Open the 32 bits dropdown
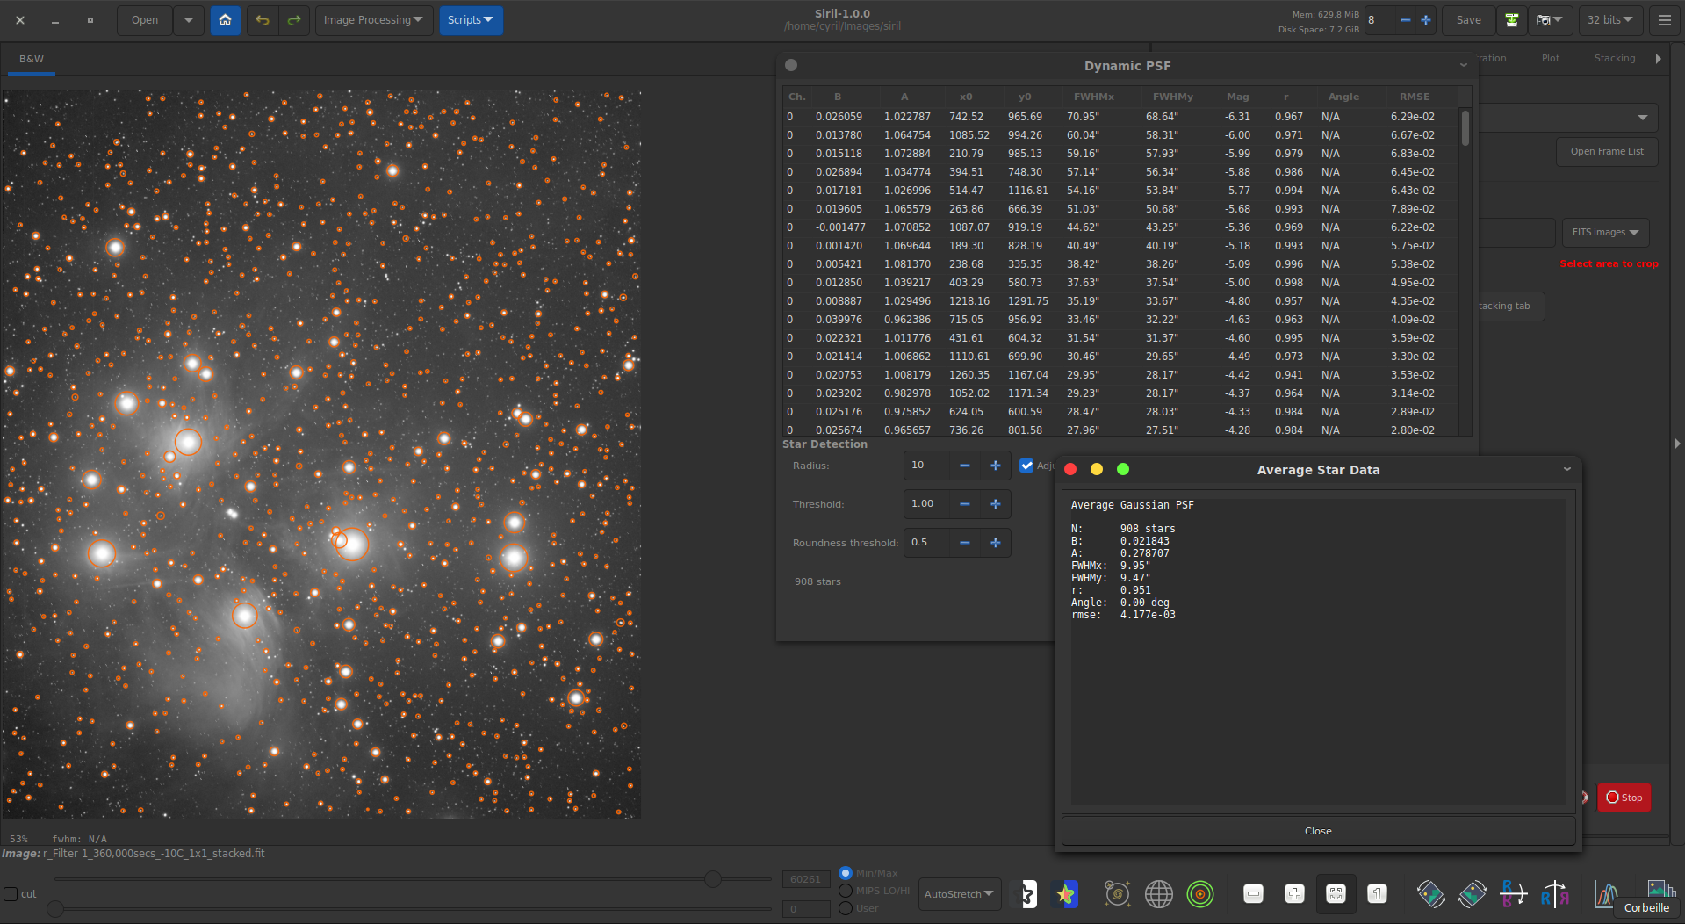This screenshot has width=1685, height=924. [x=1610, y=20]
